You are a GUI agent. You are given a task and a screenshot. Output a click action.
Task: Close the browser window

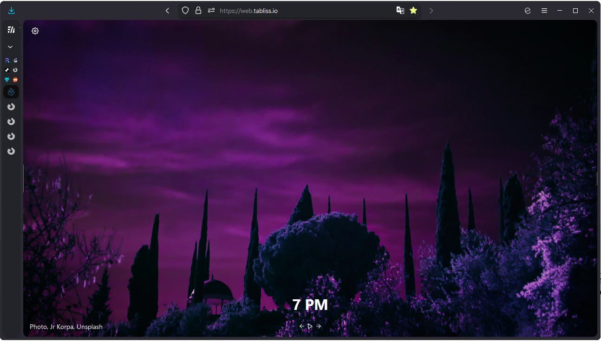591,11
